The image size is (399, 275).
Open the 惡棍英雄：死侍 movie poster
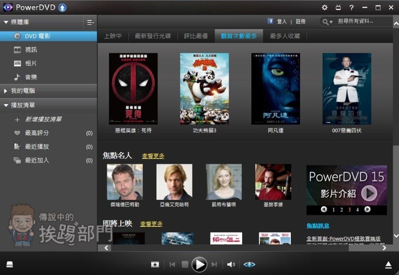pyautogui.click(x=133, y=89)
